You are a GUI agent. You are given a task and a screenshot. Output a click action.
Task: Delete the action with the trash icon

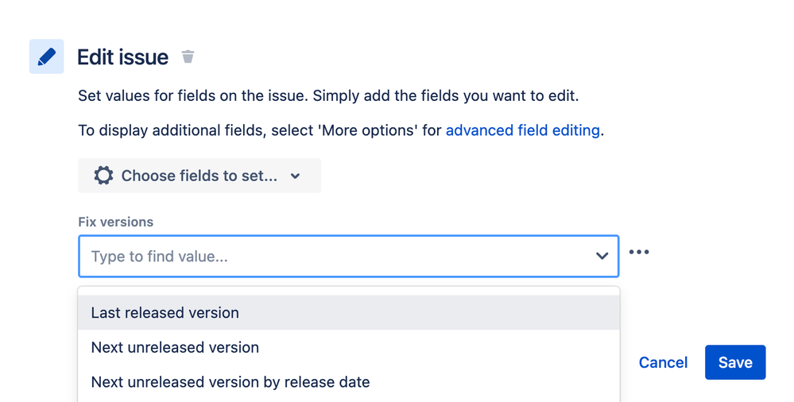coord(188,56)
